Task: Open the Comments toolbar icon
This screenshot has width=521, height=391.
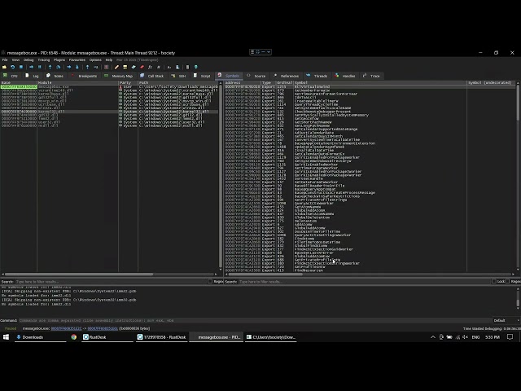Action: (125, 67)
